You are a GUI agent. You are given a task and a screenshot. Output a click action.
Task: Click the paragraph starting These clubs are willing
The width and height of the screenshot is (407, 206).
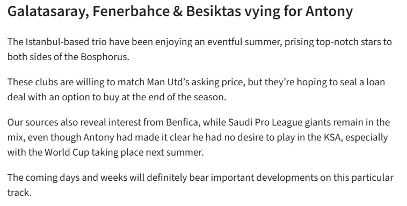click(x=196, y=90)
